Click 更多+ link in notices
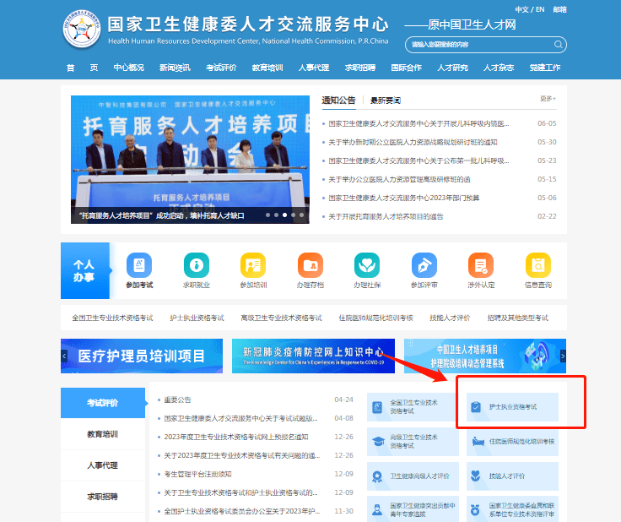Screen dimensions: 621x522 click(x=548, y=98)
